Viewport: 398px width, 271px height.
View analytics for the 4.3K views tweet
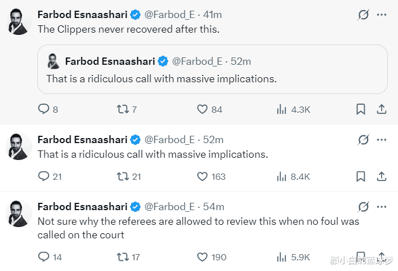(282, 109)
